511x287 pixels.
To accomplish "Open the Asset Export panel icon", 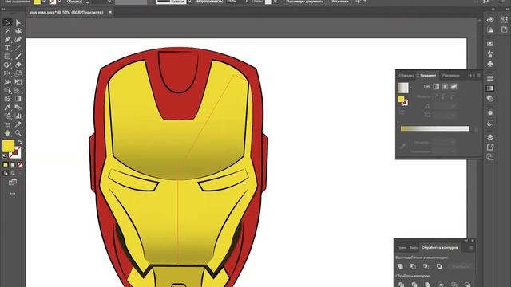I will [490, 147].
